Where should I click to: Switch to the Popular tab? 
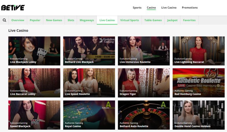(35, 20)
